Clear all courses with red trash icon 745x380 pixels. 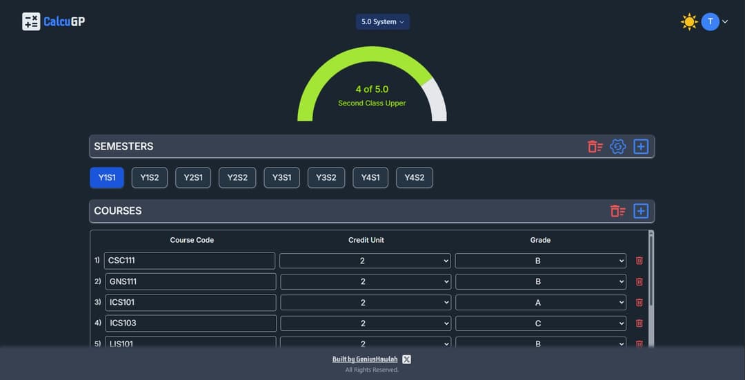click(617, 211)
